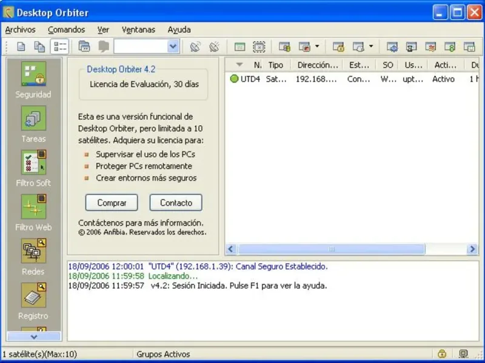Click the Desktop Orbiter title bar app icon
Screen dimensions: 485x363
8,12
